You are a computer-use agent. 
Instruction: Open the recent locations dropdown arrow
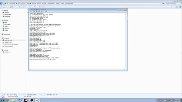click(x=6, y=3)
